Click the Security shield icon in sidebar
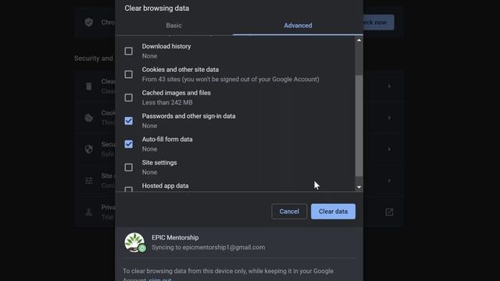 89,149
